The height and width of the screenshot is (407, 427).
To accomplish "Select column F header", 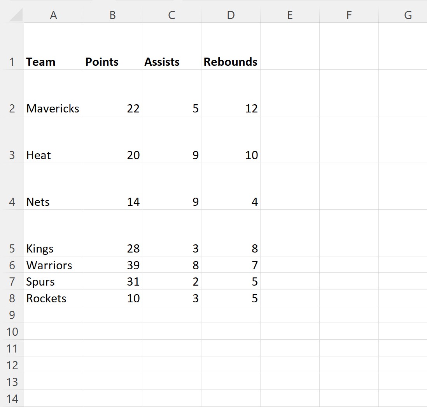I will pyautogui.click(x=349, y=15).
